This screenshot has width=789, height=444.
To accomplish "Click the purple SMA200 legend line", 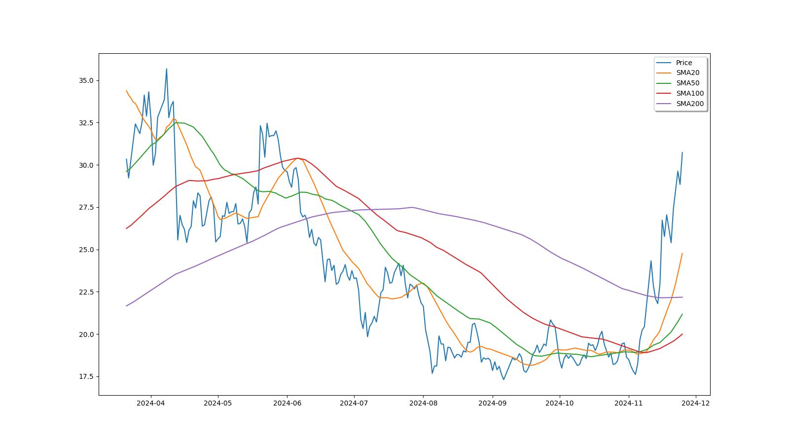I will [x=664, y=104].
